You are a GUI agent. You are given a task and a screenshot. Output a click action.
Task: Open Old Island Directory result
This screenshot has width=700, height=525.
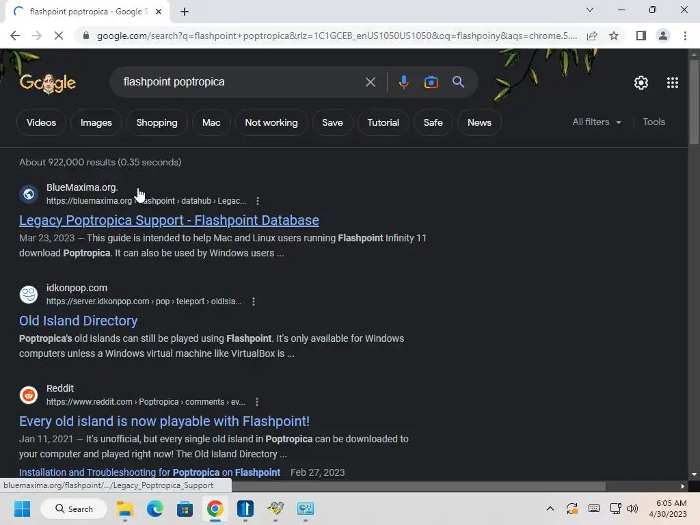point(78,321)
